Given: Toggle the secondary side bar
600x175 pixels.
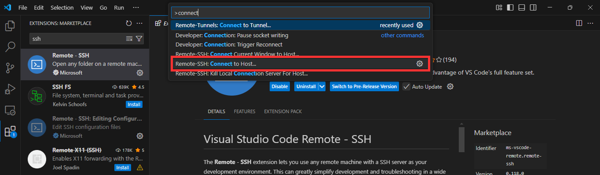Looking at the screenshot, I should coord(533,7).
